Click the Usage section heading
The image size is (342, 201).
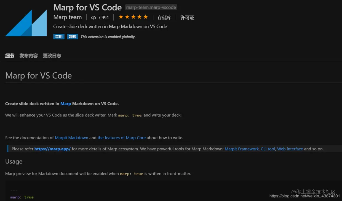[x=14, y=162]
